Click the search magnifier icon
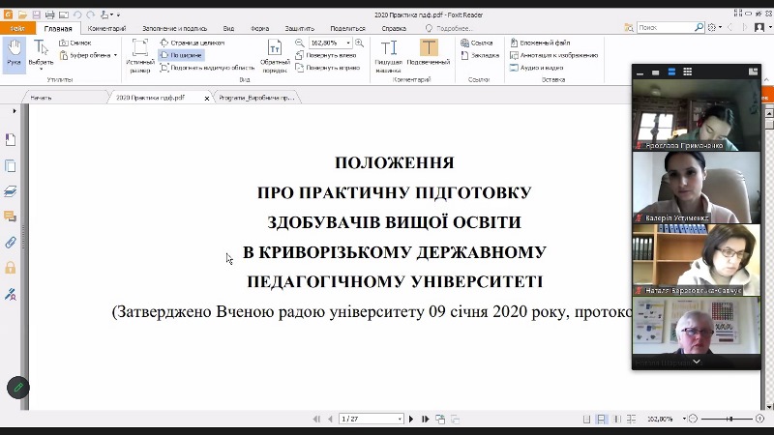 pos(699,28)
